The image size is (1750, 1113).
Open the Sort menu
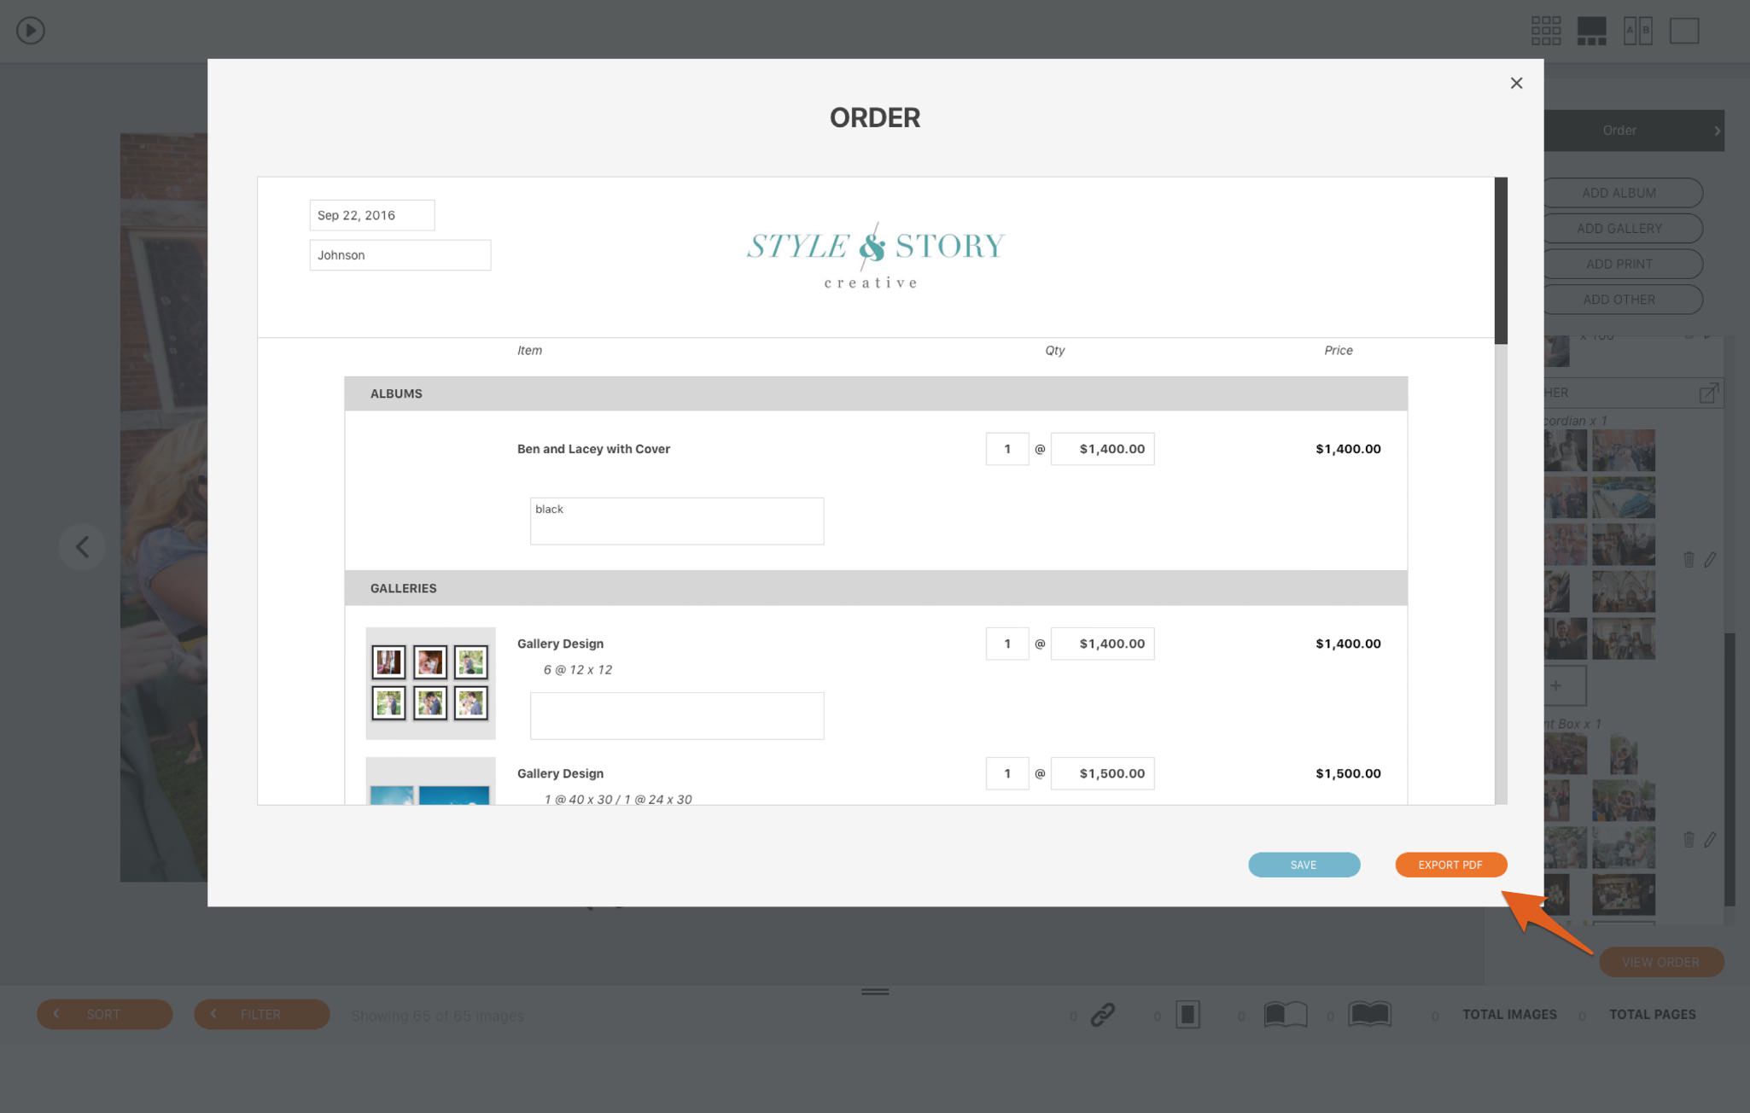(104, 1014)
